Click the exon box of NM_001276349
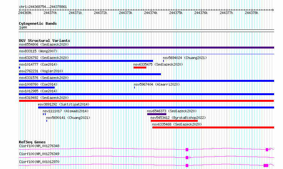 (187, 158)
